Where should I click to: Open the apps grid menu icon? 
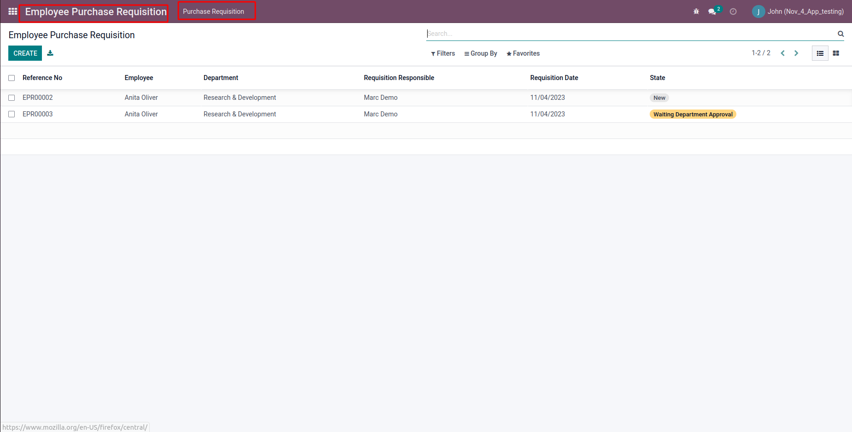[x=12, y=12]
